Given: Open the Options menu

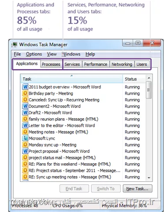Looking at the screenshot, I should point(34,54).
